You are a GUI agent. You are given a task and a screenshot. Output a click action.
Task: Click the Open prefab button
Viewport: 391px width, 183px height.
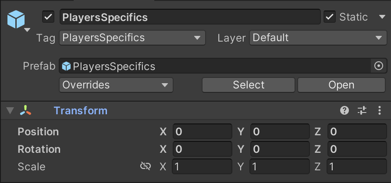click(x=341, y=85)
